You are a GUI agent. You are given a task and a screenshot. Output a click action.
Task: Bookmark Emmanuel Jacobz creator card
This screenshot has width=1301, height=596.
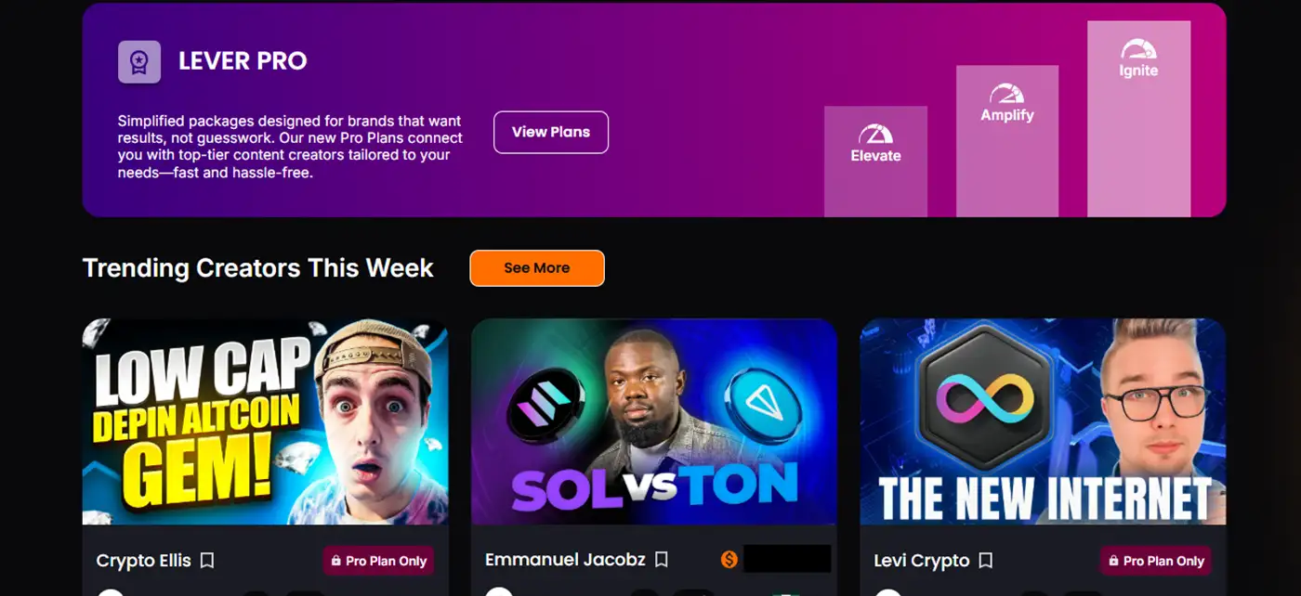pos(661,560)
